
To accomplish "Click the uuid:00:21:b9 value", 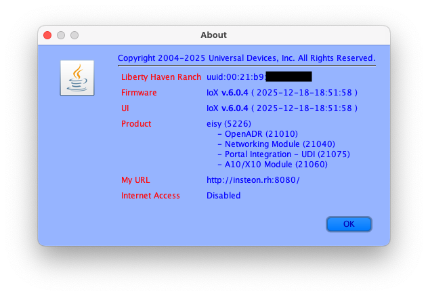I will [236, 77].
